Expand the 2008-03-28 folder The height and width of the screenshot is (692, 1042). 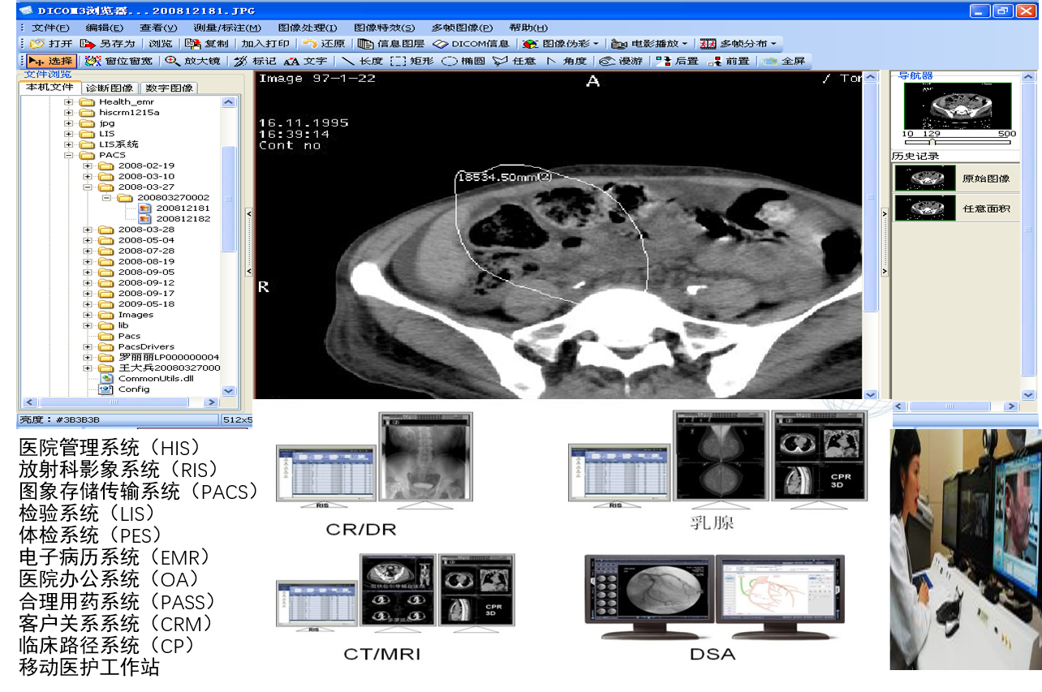(88, 230)
